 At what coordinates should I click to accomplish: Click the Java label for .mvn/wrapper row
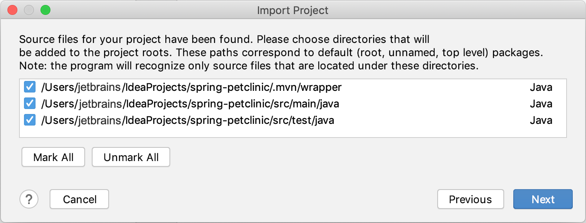point(541,88)
